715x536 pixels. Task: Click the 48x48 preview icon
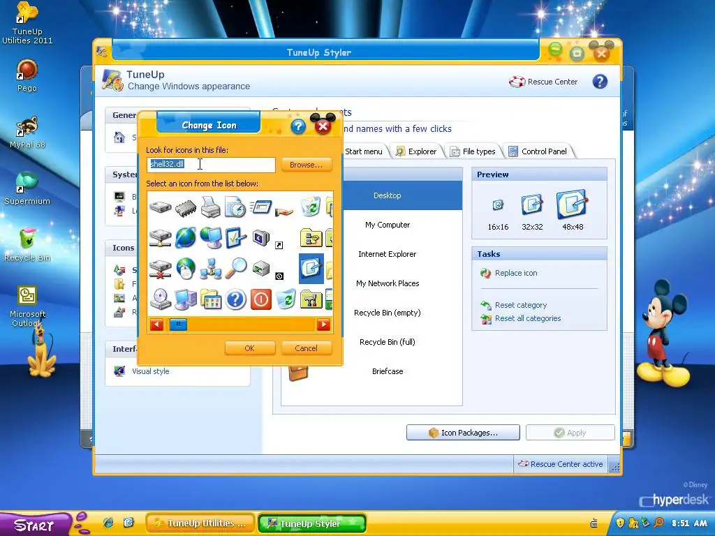click(573, 205)
